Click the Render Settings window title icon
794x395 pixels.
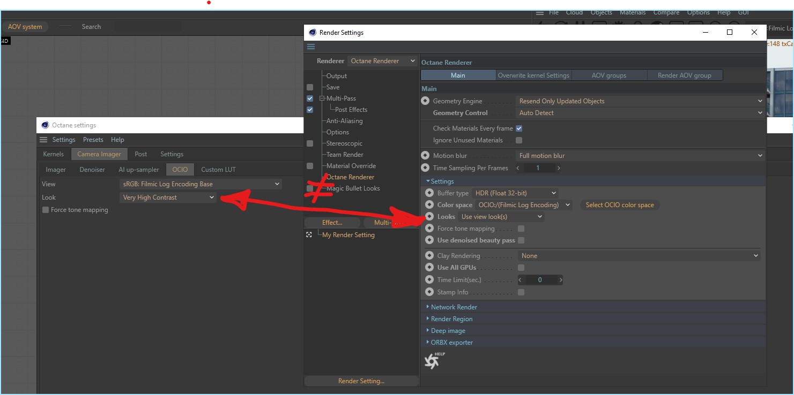click(x=313, y=33)
